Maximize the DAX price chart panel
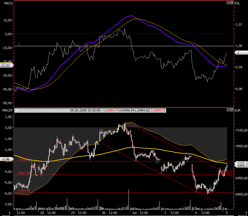The height and width of the screenshot is (216, 248). [x=228, y=110]
